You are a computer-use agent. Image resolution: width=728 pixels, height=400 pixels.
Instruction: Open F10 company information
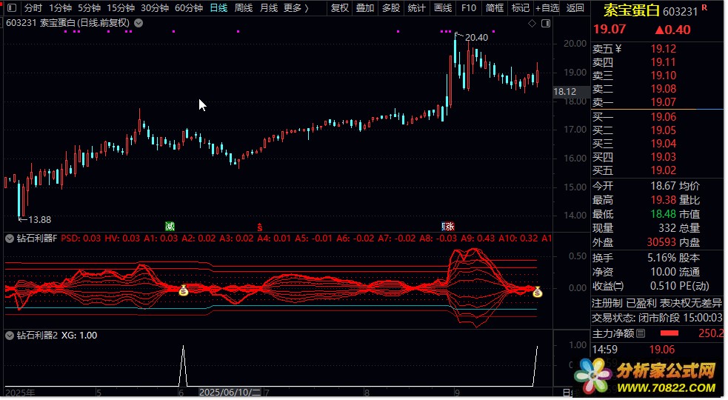coord(469,8)
